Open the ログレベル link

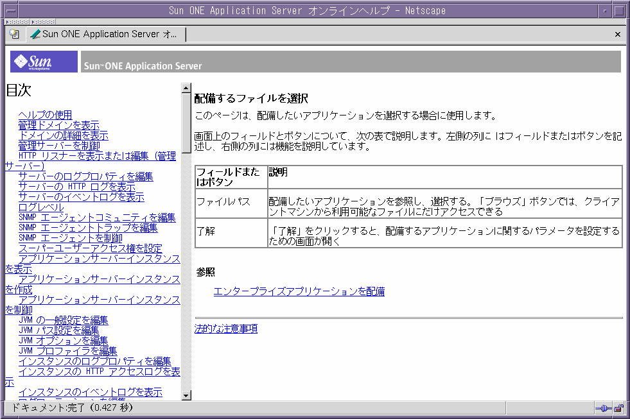pyautogui.click(x=41, y=207)
